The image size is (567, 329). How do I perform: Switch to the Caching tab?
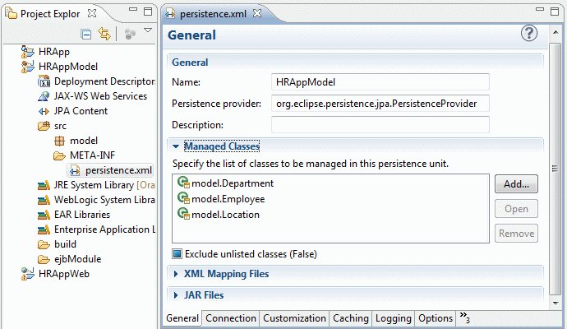350,318
